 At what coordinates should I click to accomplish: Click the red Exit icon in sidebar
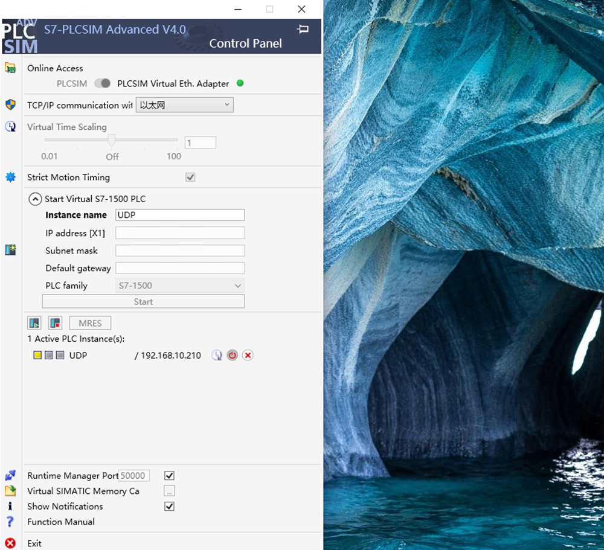[10, 543]
